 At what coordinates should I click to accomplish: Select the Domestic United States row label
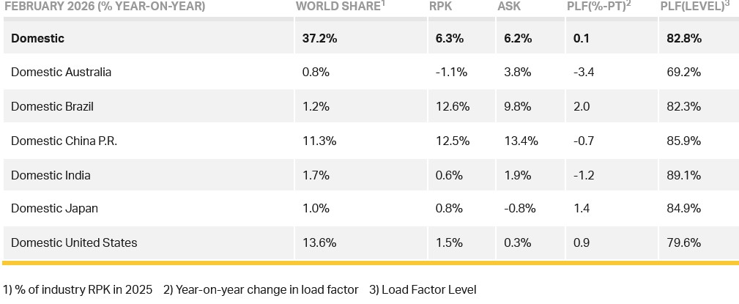point(74,242)
